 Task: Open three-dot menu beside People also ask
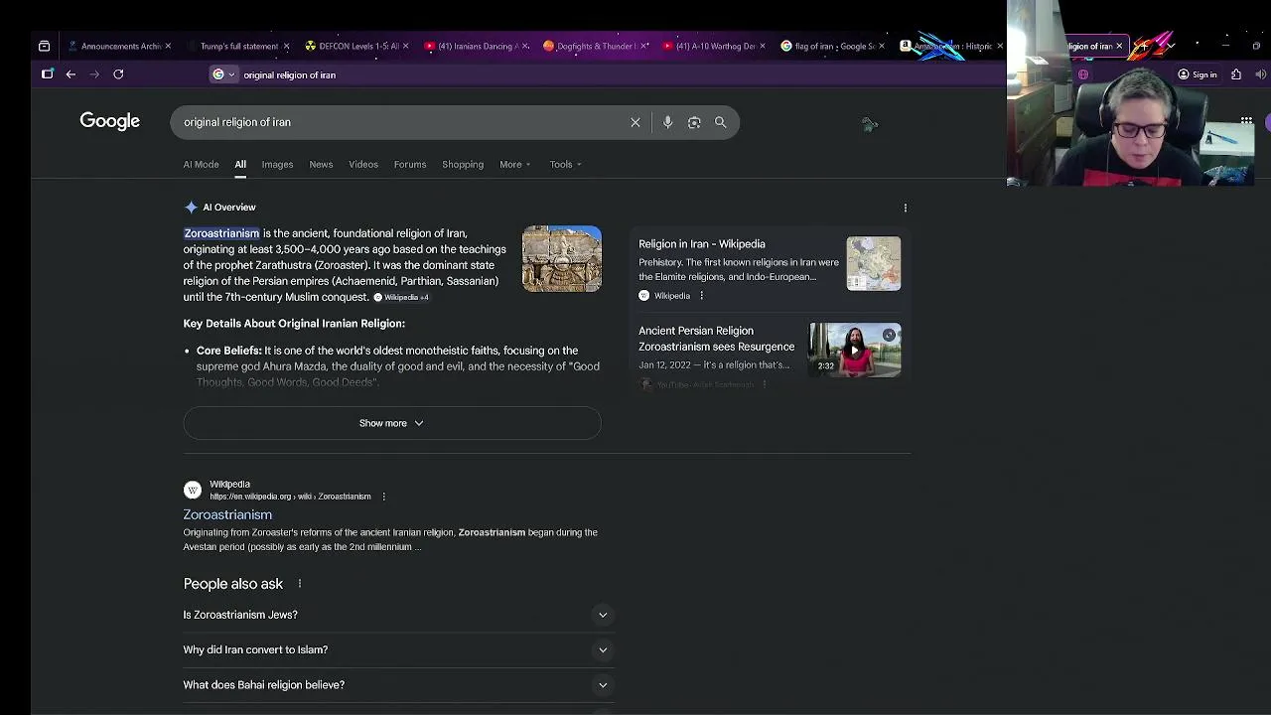point(299,584)
